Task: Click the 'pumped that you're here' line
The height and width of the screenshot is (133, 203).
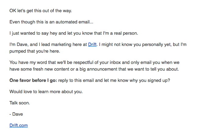Action: click(x=35, y=51)
